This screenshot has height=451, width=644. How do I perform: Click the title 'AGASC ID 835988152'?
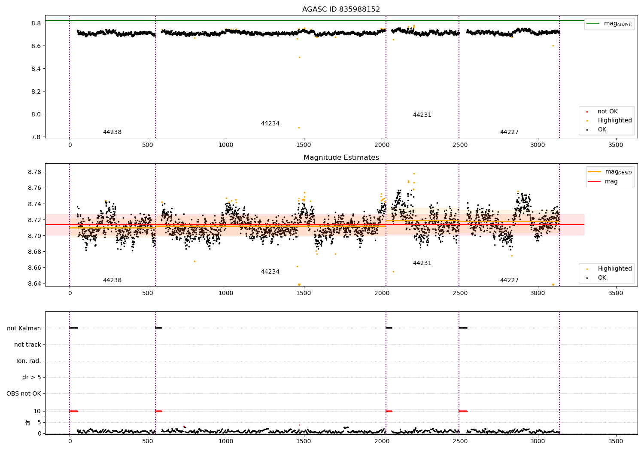341,9
